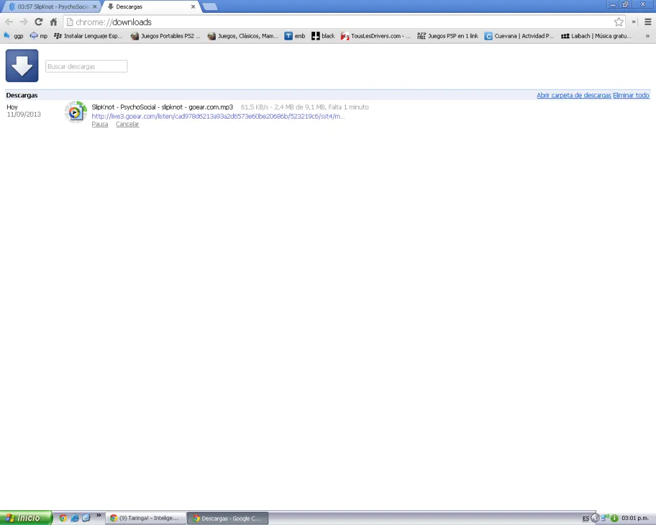Open TousLesDrivers.com bookmark

(375, 36)
